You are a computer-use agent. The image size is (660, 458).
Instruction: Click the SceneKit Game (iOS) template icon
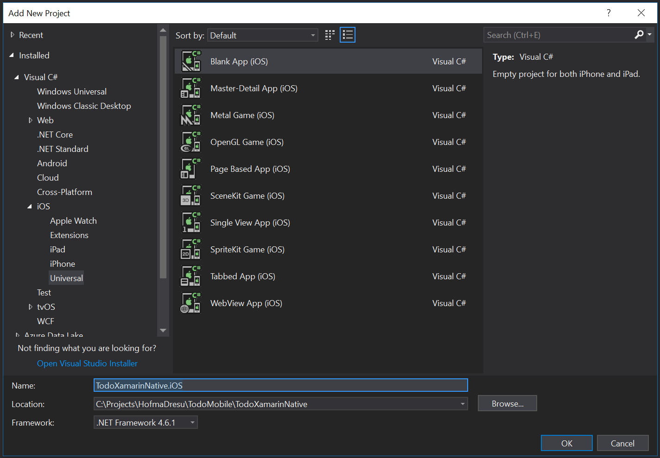190,196
